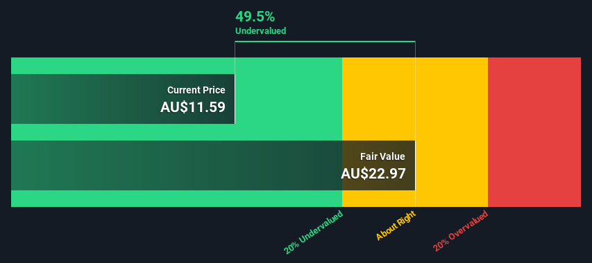Click the green Undervalued label under 49.5%
Image resolution: width=592 pixels, height=263 pixels.
pos(260,31)
